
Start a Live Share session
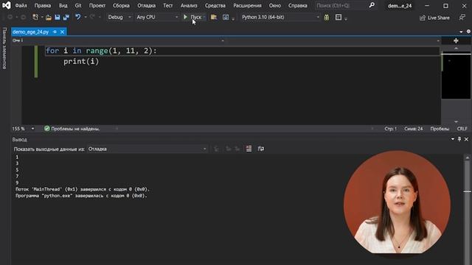(434, 18)
